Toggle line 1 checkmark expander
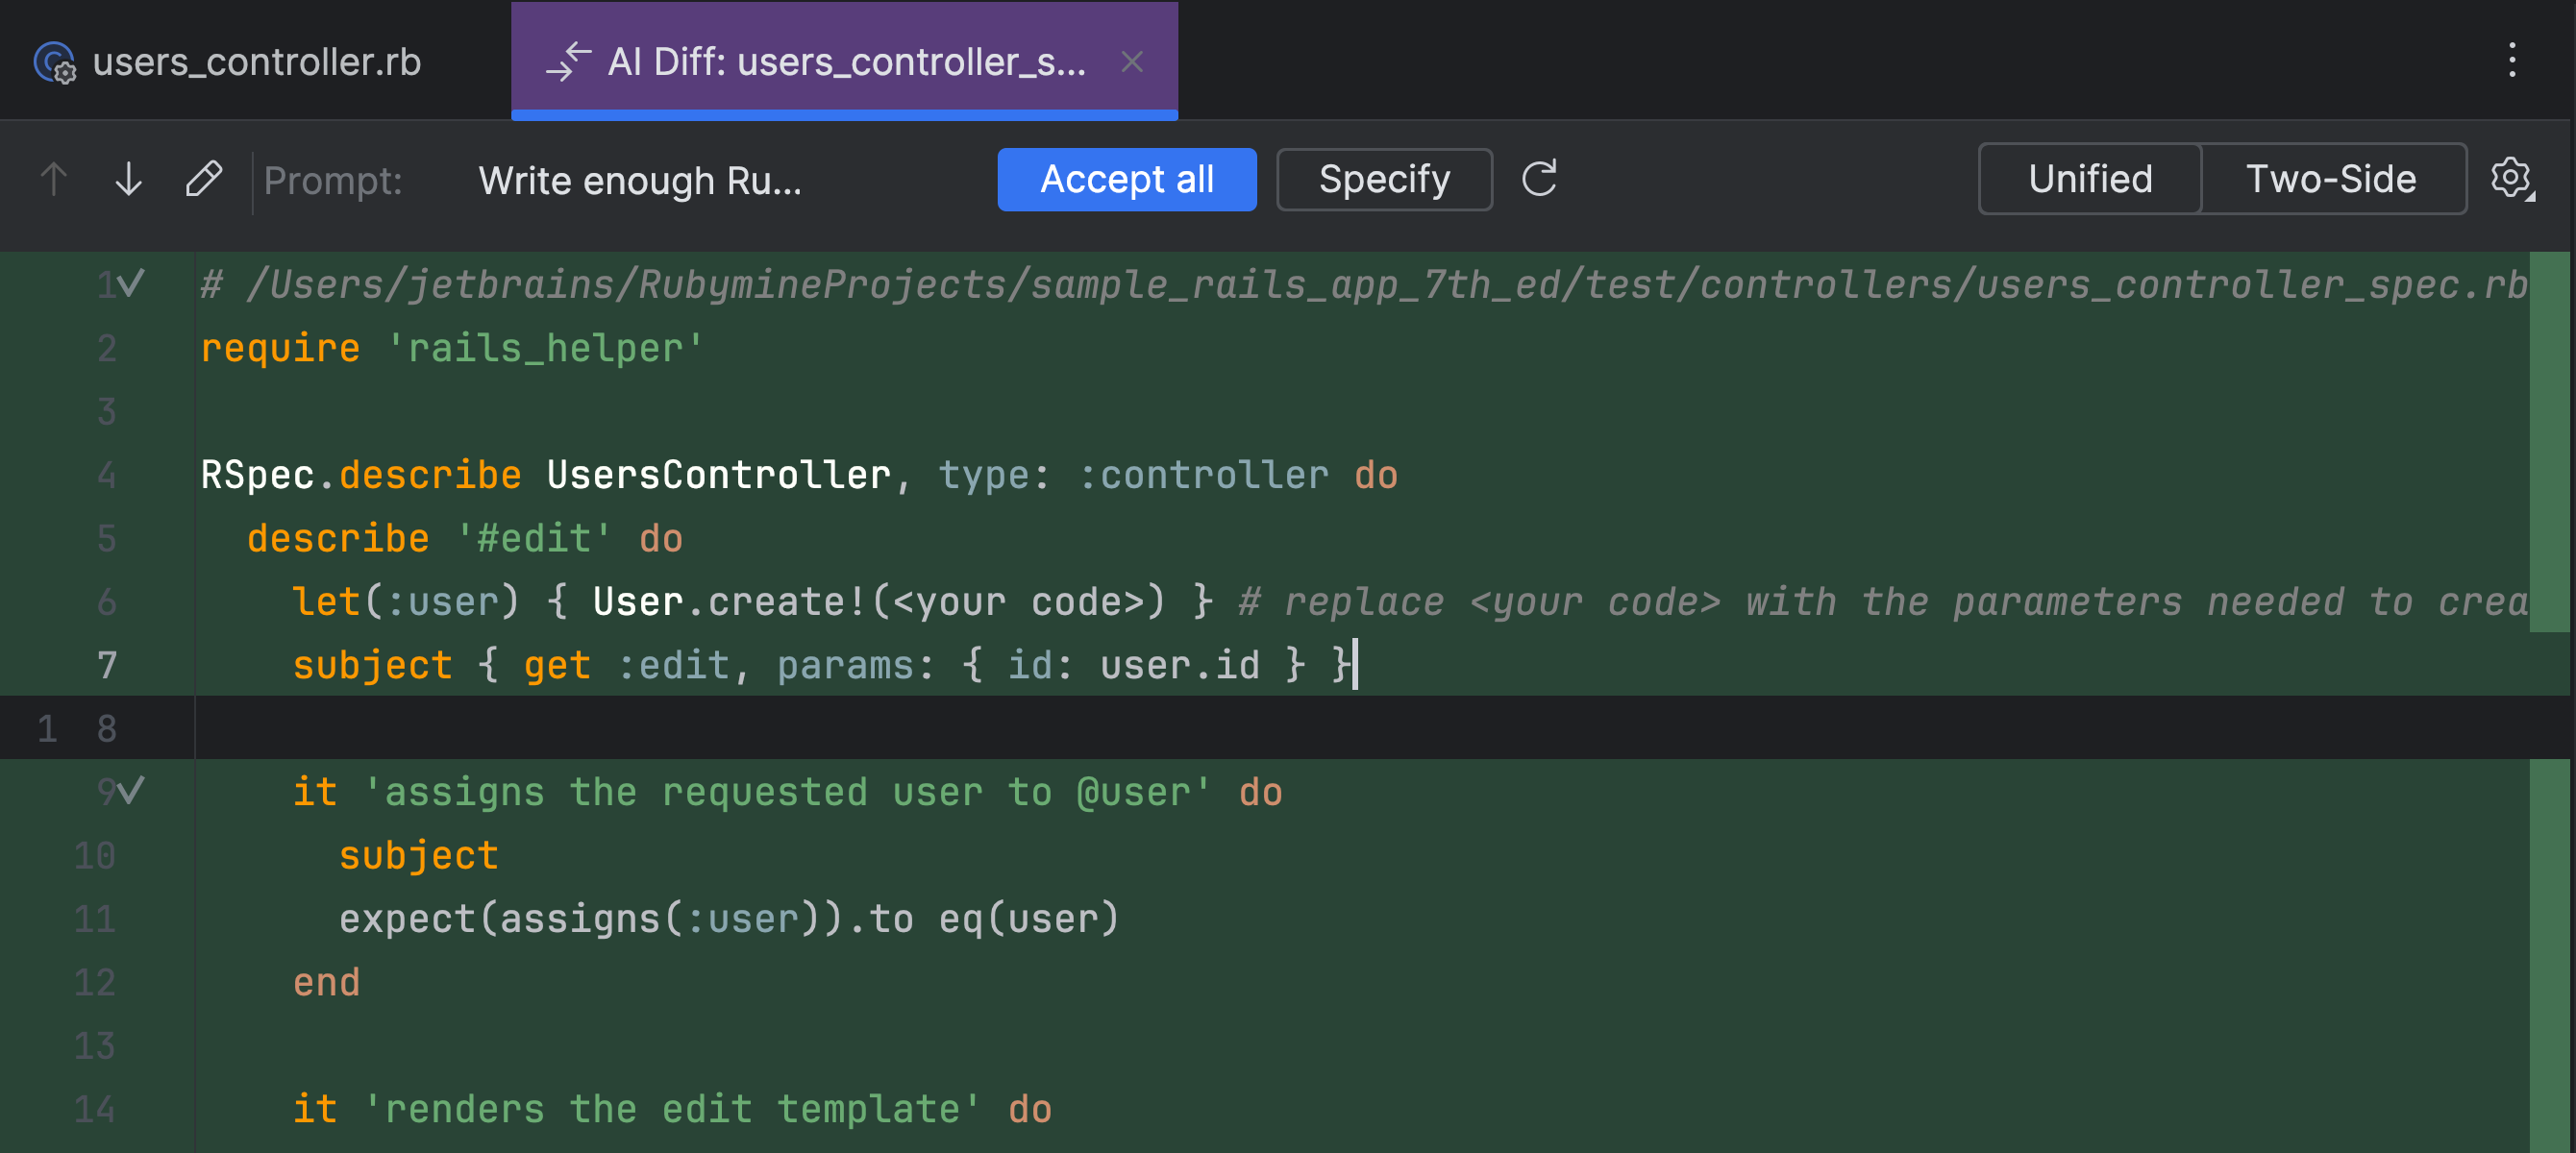This screenshot has height=1153, width=2576. tap(132, 282)
